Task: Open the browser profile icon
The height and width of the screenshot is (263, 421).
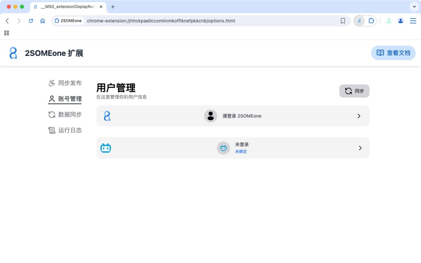Action: [401, 21]
